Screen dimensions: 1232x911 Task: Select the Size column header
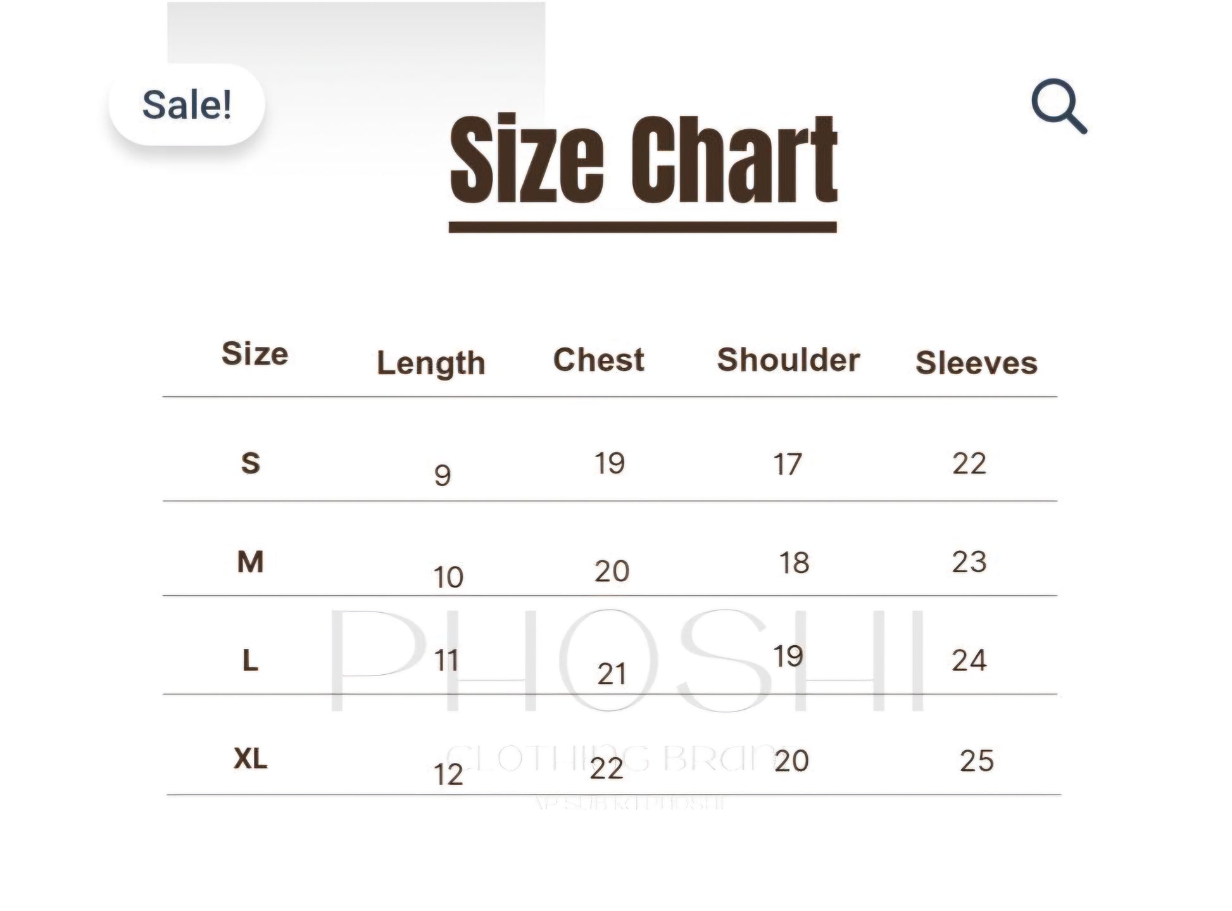click(x=255, y=353)
